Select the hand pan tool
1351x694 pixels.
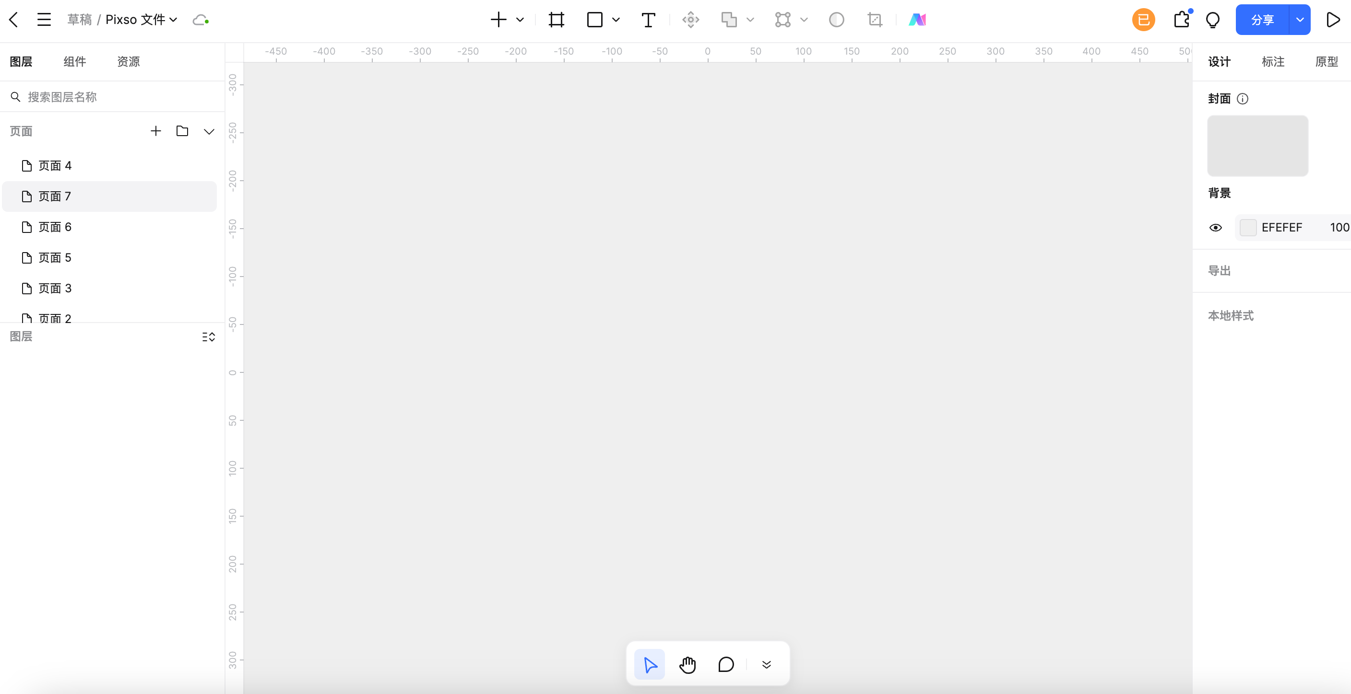687,665
